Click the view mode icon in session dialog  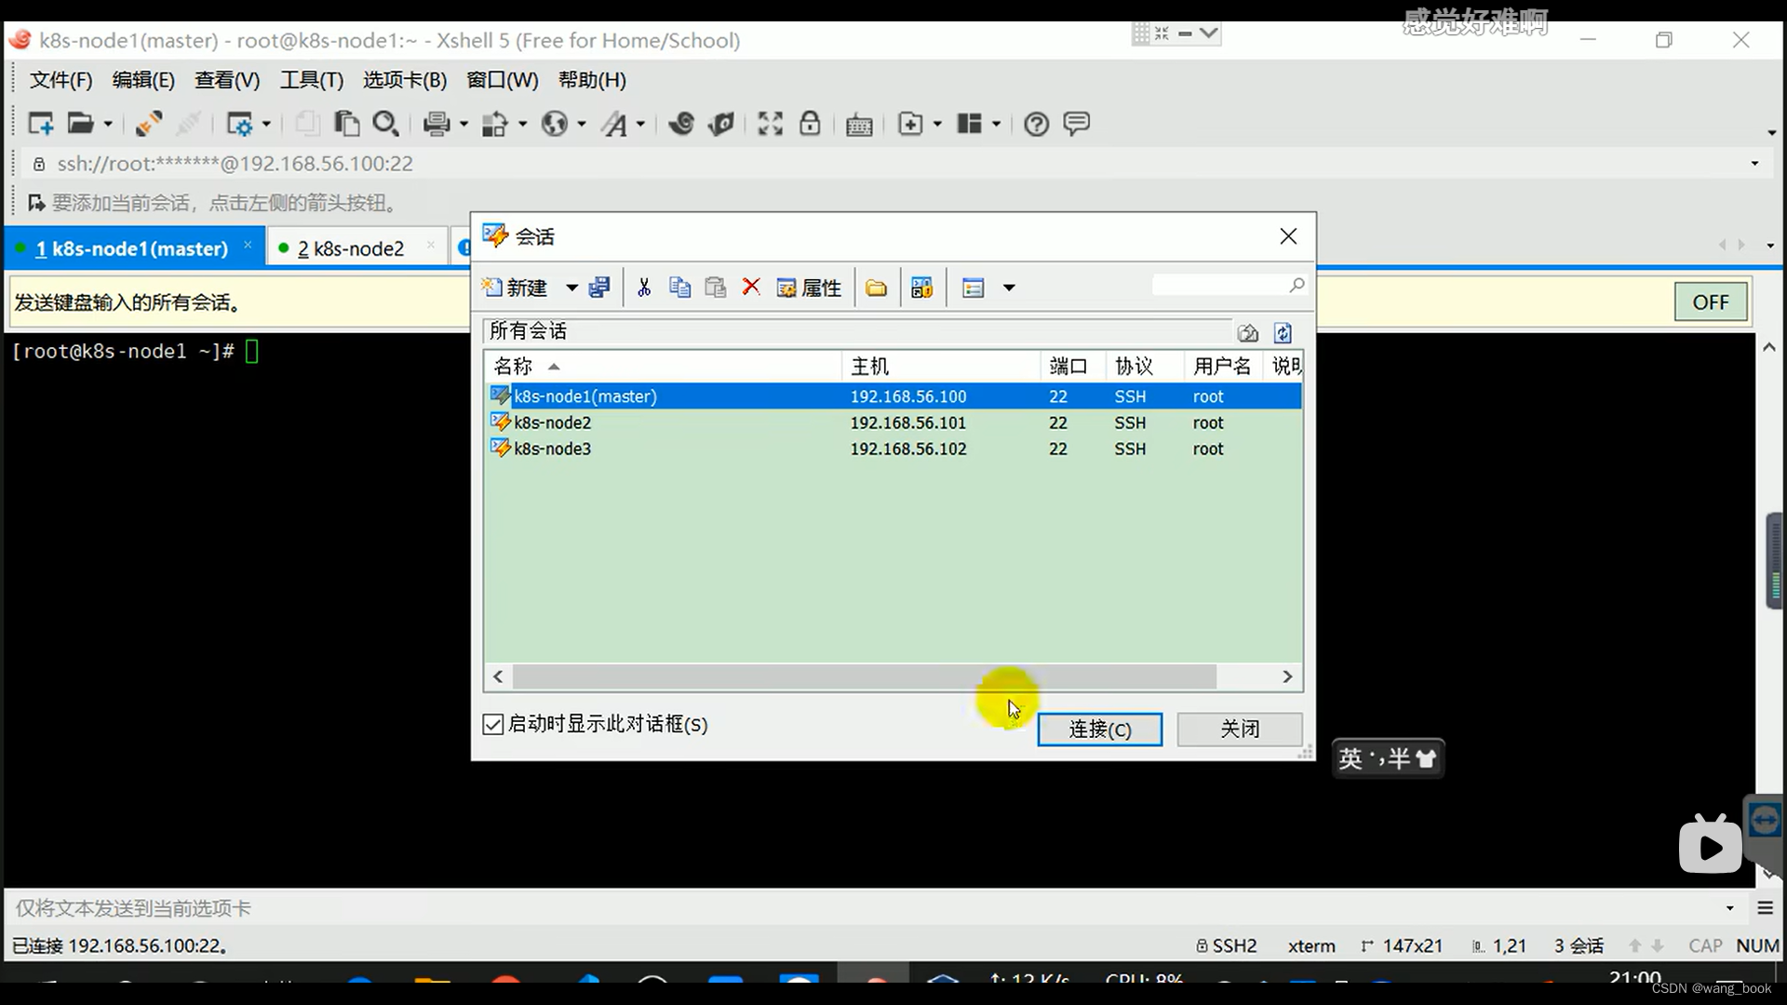coord(974,288)
